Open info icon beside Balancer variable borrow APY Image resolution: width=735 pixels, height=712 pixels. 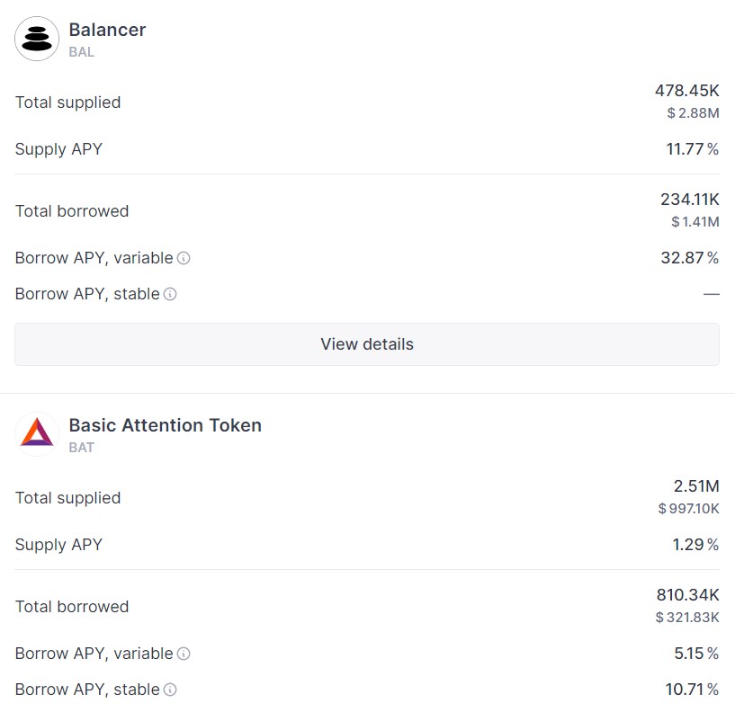(x=184, y=258)
